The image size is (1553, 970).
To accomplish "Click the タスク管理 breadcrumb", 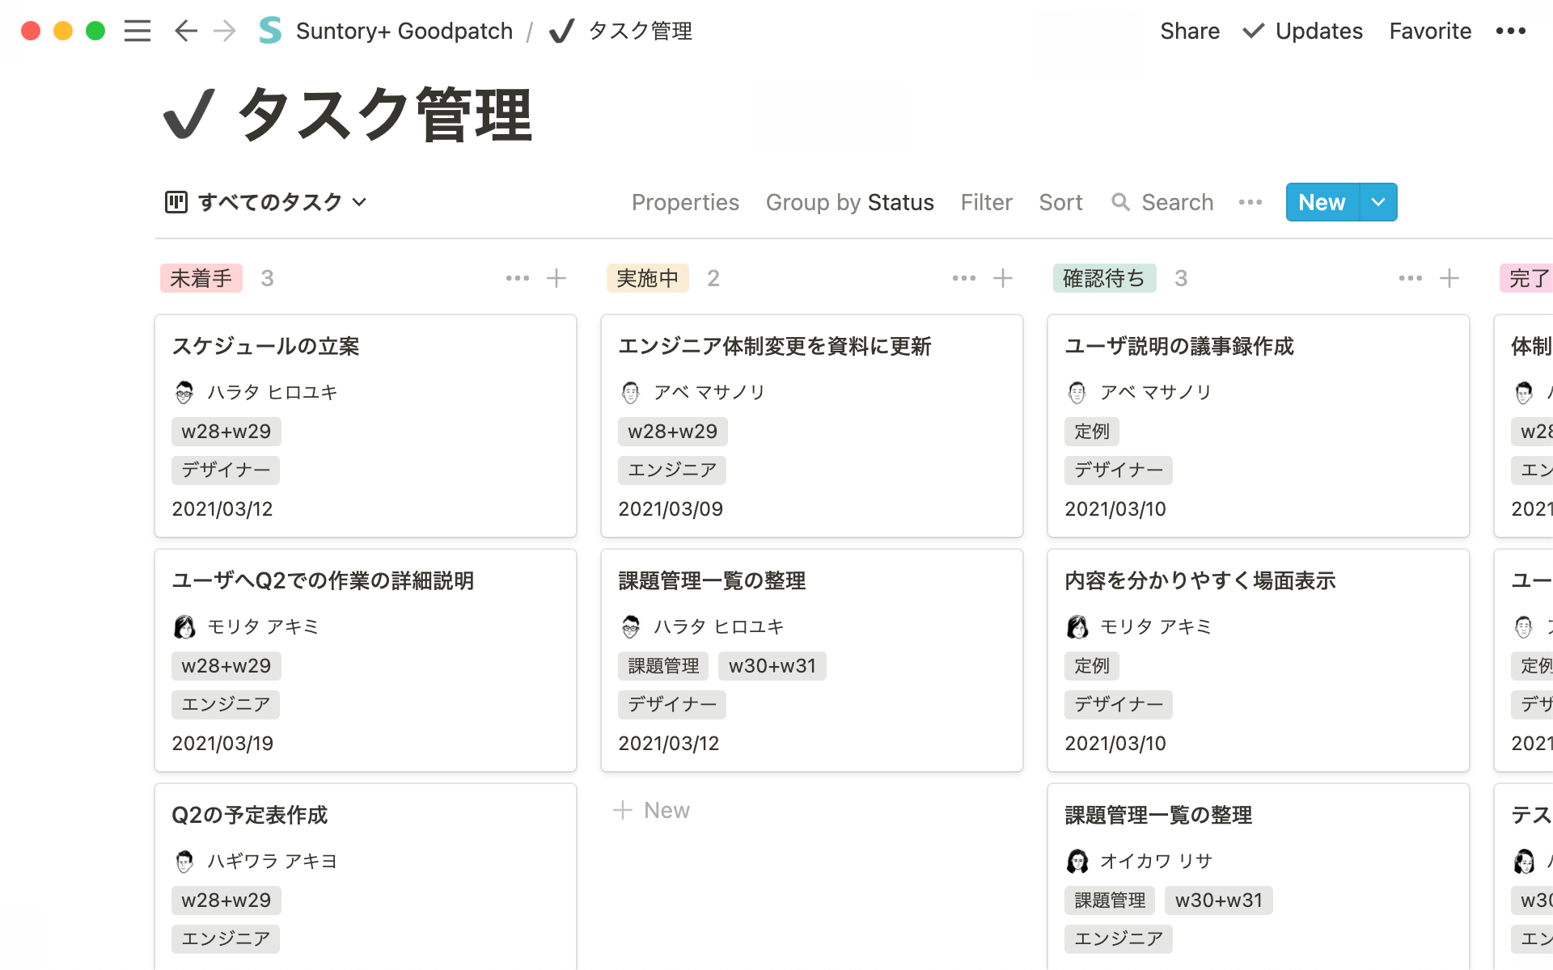I will coord(640,31).
